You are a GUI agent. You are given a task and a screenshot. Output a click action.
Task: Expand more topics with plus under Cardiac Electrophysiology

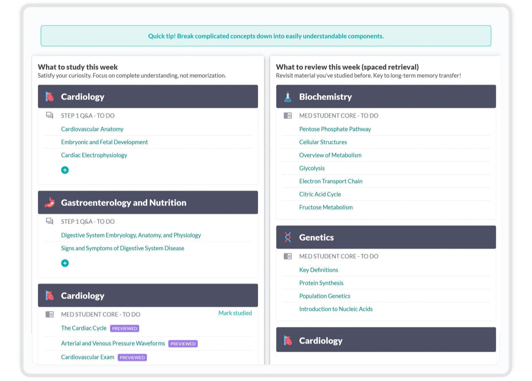point(65,170)
